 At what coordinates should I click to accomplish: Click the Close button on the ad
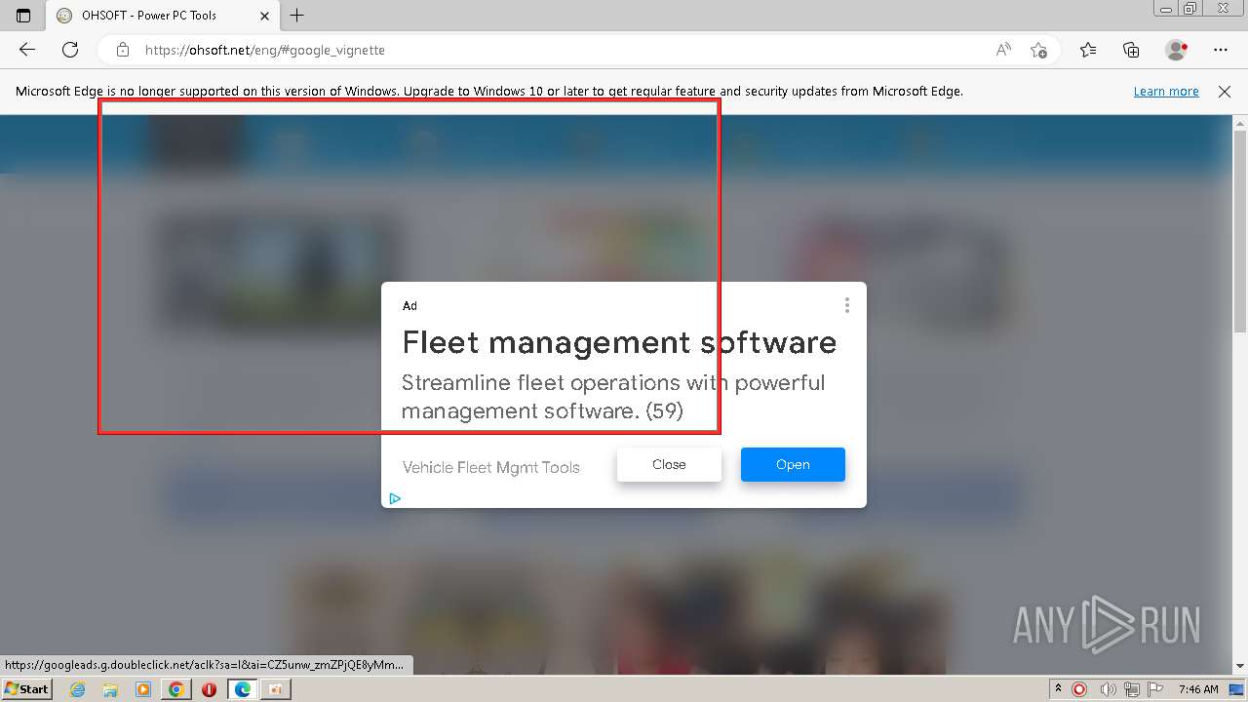pyautogui.click(x=669, y=464)
